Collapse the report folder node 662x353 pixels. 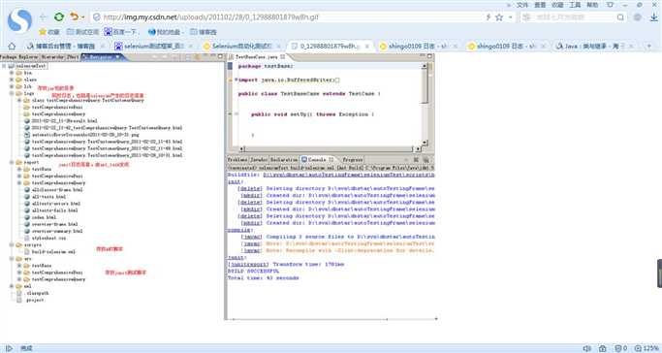[x=12, y=162]
